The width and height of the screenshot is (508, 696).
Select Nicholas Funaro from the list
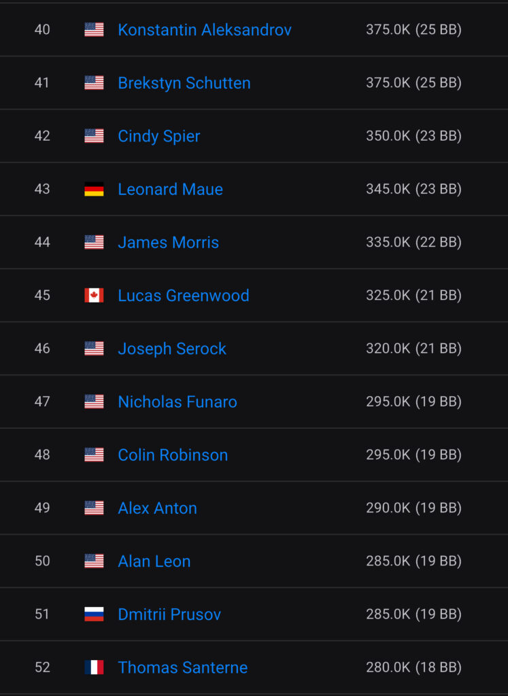tap(177, 402)
